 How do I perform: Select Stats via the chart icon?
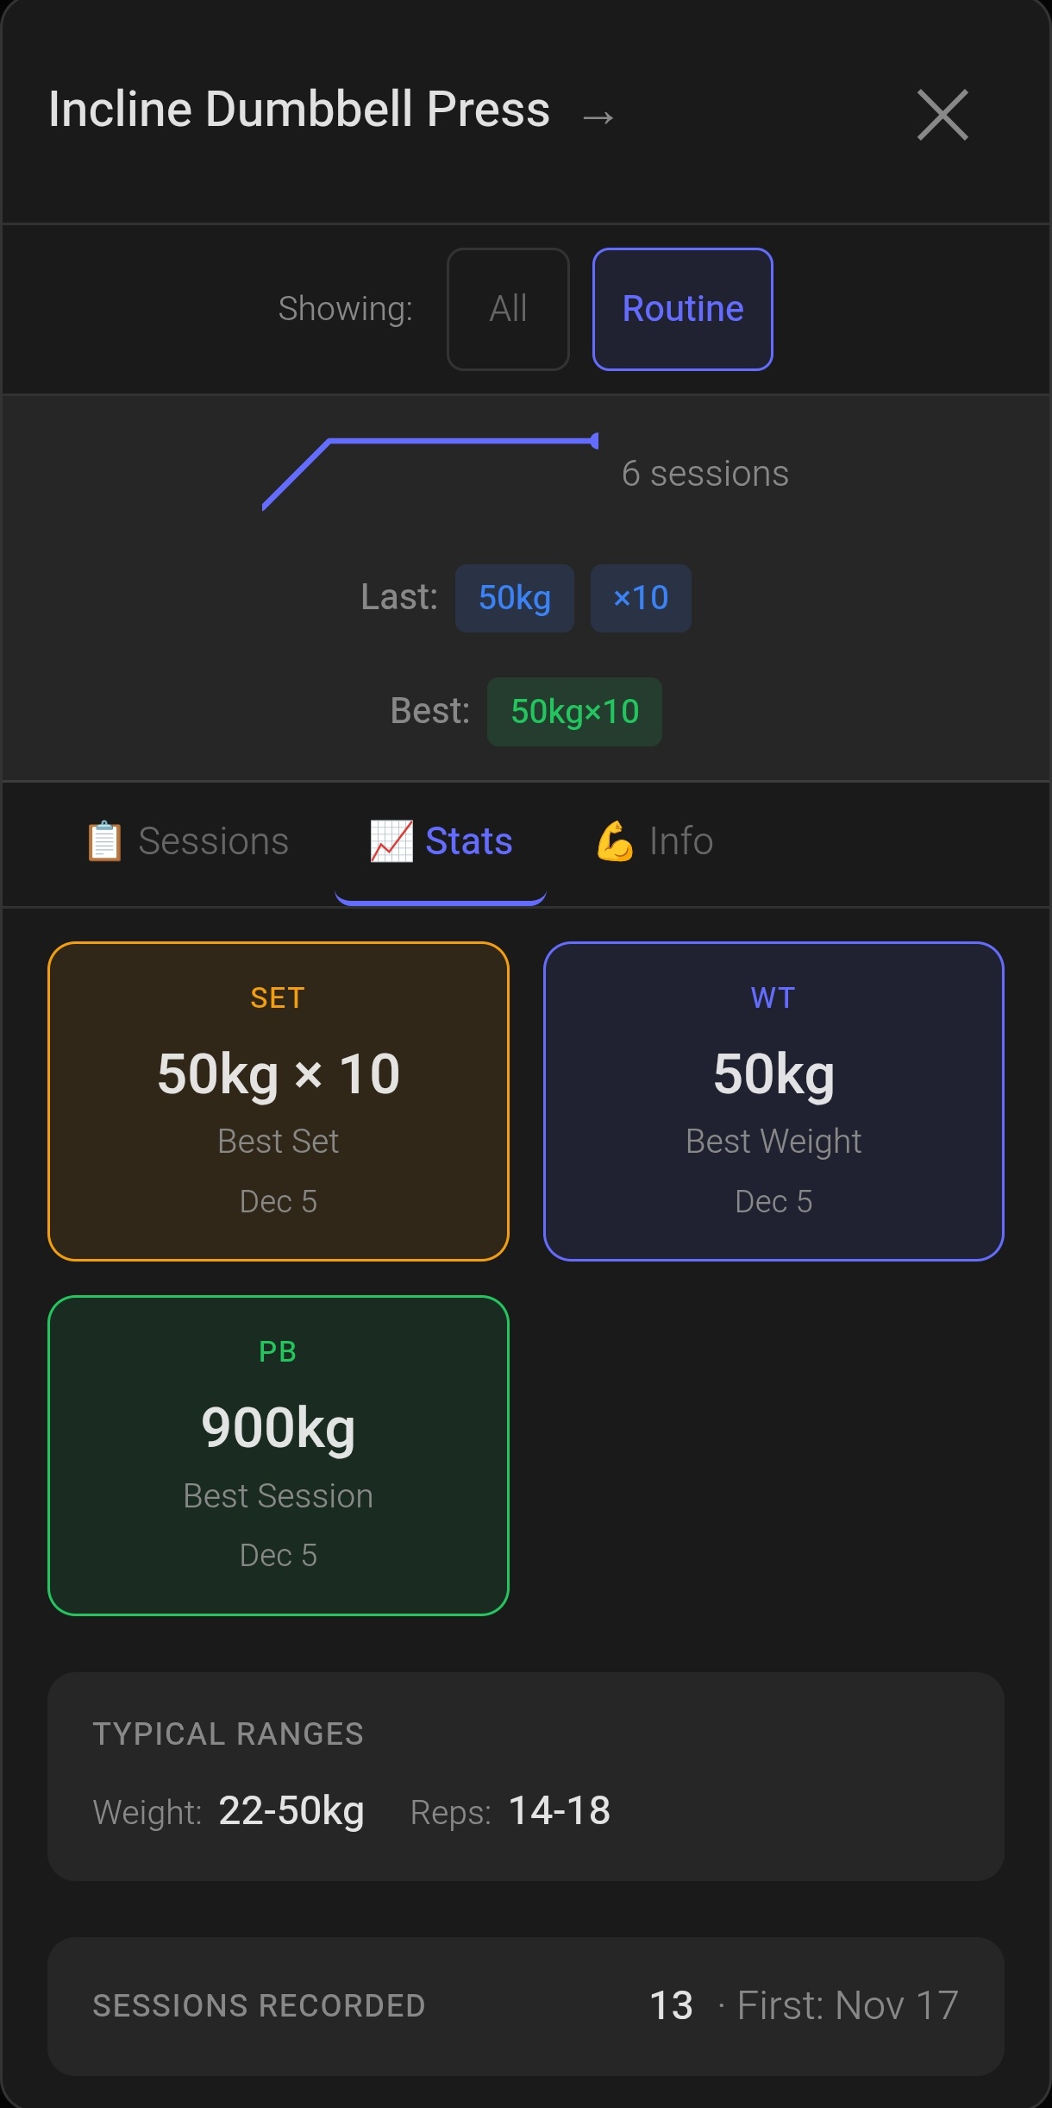click(391, 840)
